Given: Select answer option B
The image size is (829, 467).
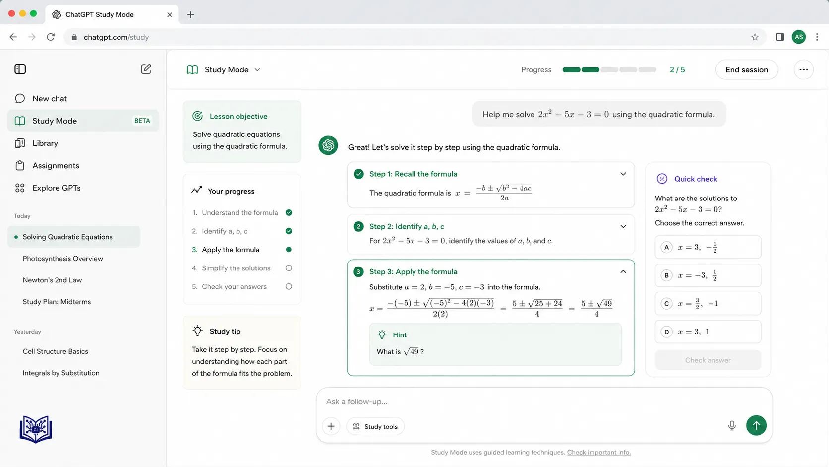Looking at the screenshot, I should coord(708,275).
